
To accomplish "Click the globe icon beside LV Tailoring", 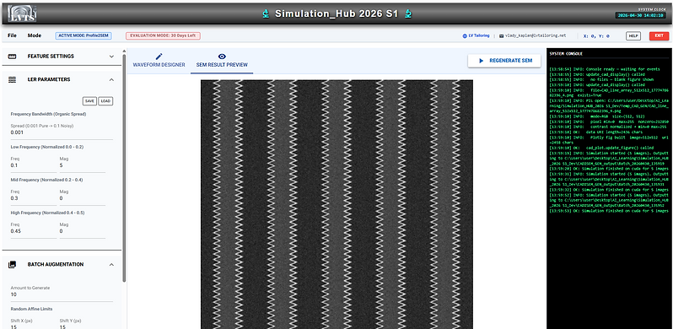I will pyautogui.click(x=465, y=36).
